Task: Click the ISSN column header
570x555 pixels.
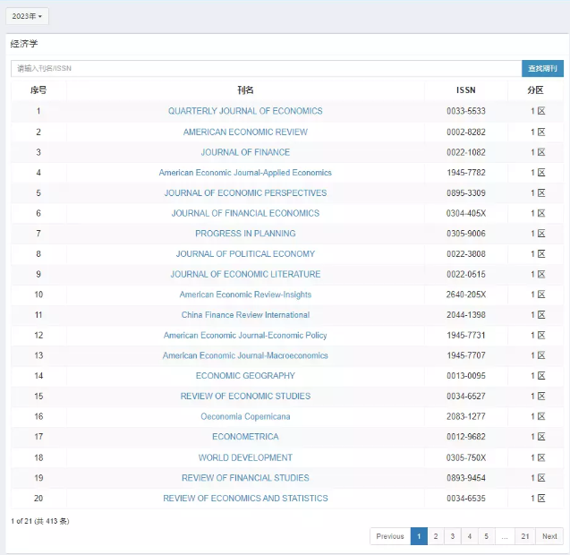Action: [465, 90]
